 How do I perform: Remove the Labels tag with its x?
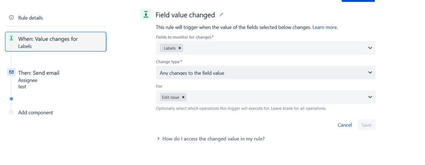coord(180,48)
